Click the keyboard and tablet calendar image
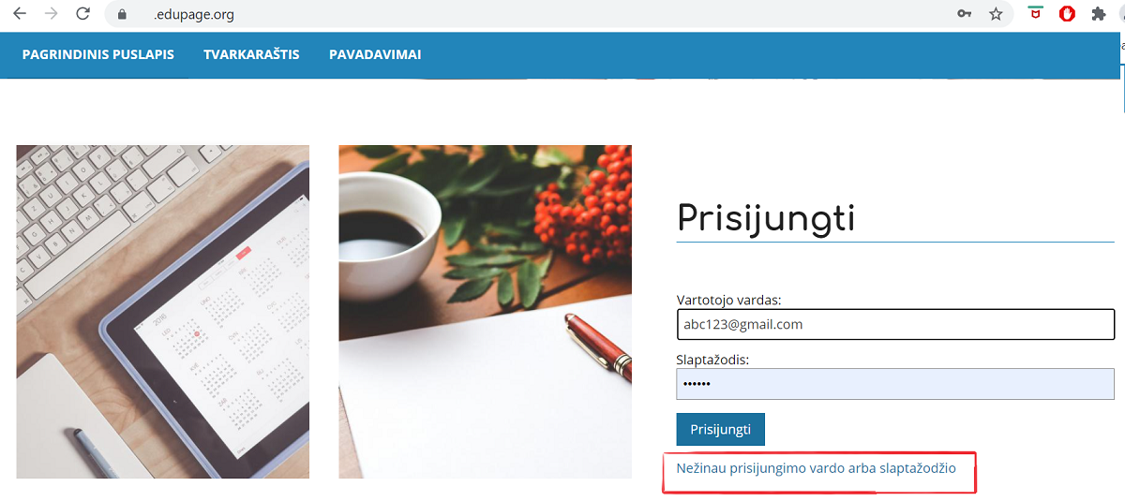Image resolution: width=1125 pixels, height=501 pixels. (x=163, y=312)
